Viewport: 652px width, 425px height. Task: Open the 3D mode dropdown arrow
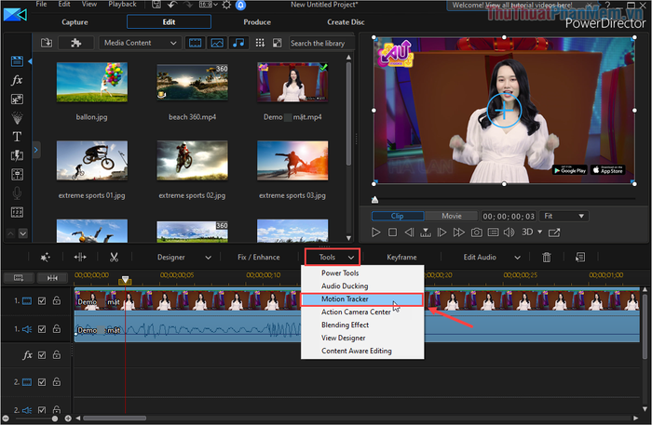click(540, 232)
